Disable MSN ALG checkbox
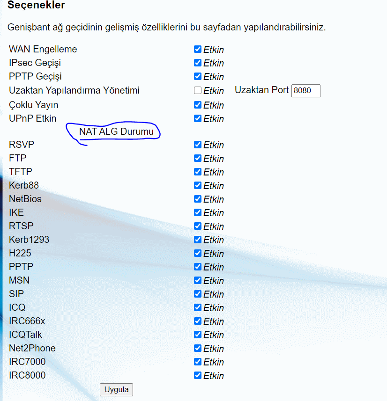The height and width of the screenshot is (401, 387). pos(197,280)
